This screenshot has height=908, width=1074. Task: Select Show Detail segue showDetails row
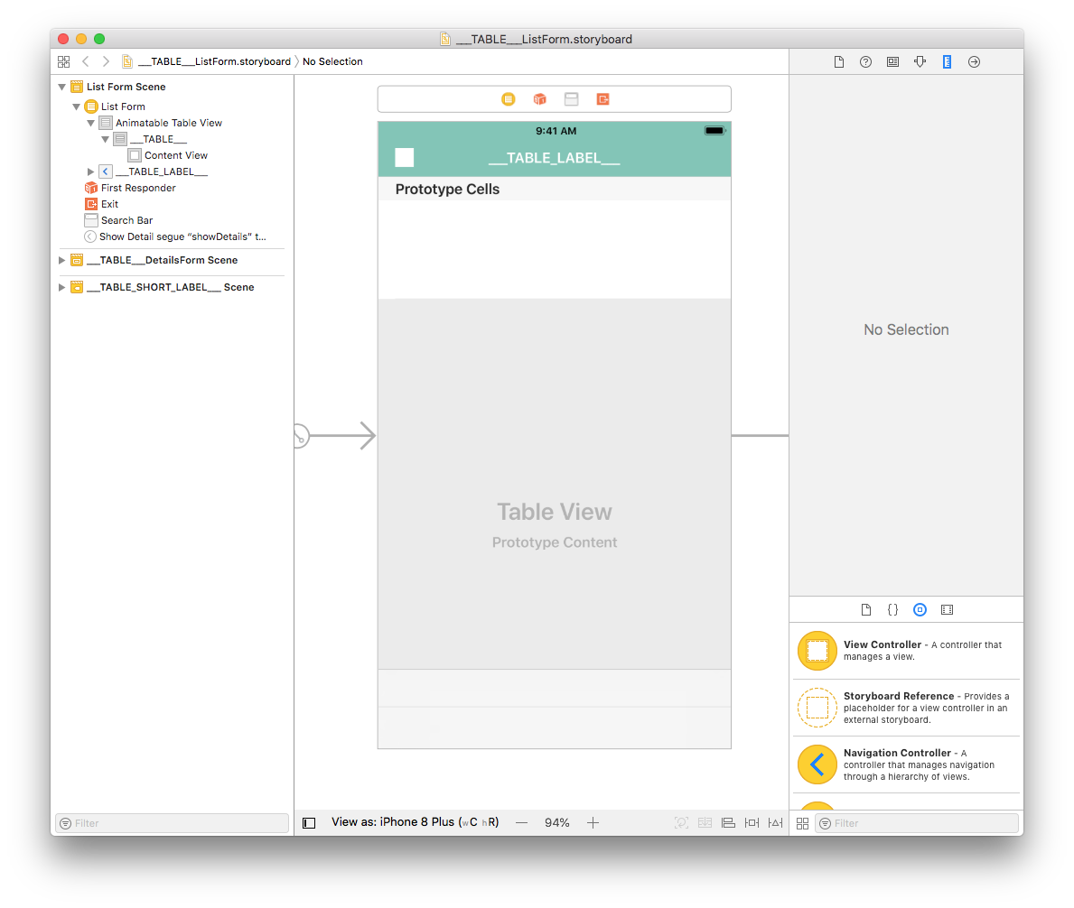pos(174,236)
